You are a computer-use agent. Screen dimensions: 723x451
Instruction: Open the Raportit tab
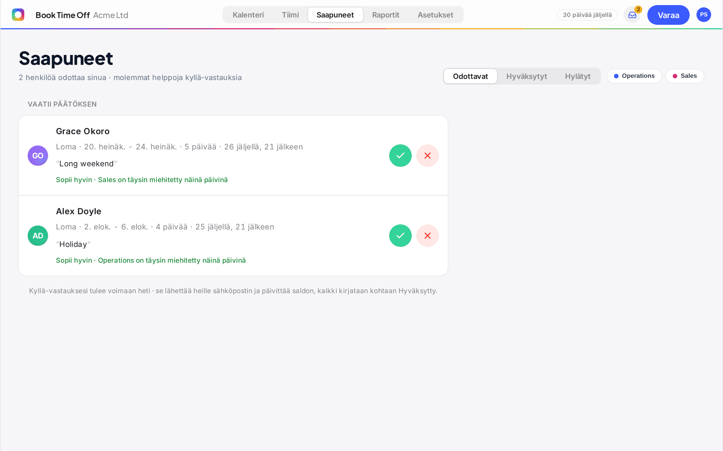click(386, 15)
